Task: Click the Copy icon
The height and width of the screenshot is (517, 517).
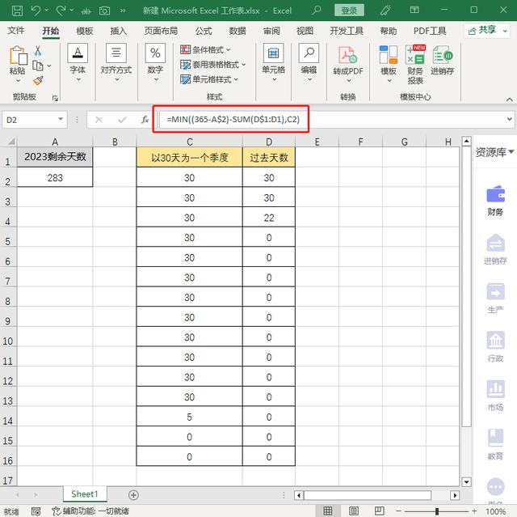Action: point(38,66)
